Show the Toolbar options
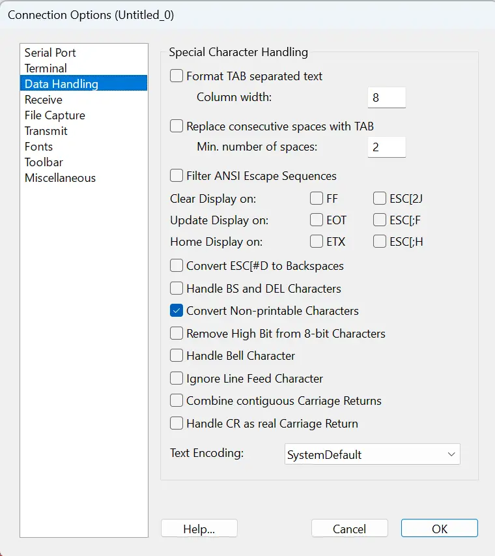This screenshot has width=495, height=556. (x=83, y=162)
